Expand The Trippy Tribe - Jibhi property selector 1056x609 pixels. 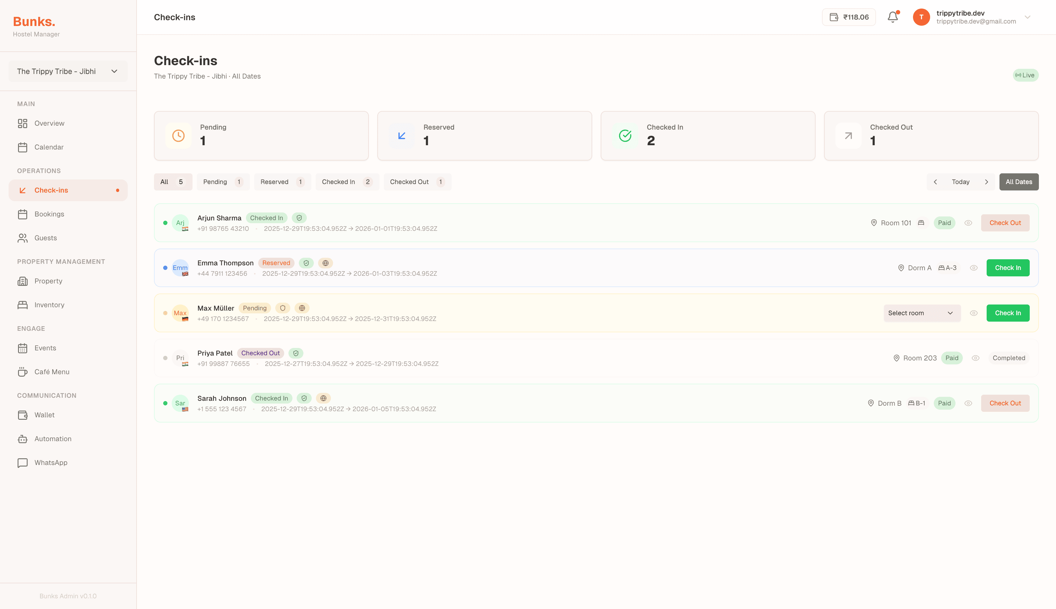[68, 72]
